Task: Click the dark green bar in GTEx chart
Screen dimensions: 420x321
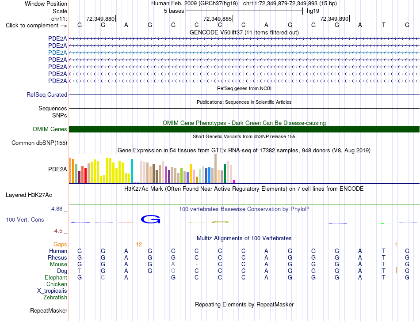Action: 225,174
